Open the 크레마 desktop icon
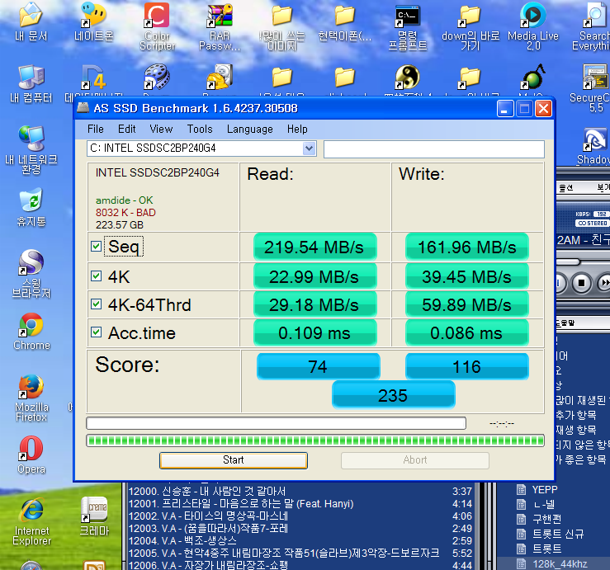610x570 pixels. point(94,516)
